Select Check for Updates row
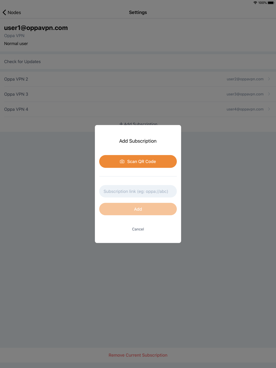 coord(138,62)
